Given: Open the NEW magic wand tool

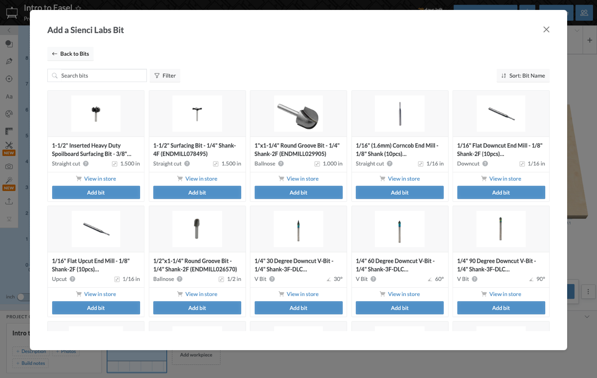Looking at the screenshot, I should tap(9, 183).
